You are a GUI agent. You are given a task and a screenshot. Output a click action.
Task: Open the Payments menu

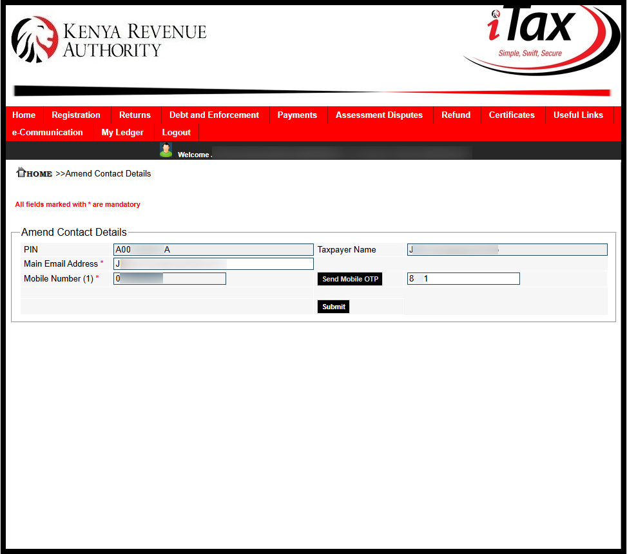click(x=297, y=115)
